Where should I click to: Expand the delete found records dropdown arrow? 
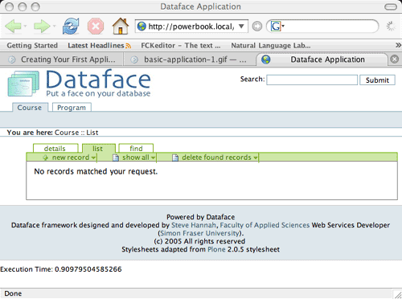coord(256,158)
